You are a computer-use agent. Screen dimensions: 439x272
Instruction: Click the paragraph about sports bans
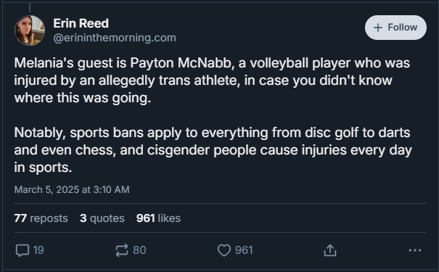[213, 150]
